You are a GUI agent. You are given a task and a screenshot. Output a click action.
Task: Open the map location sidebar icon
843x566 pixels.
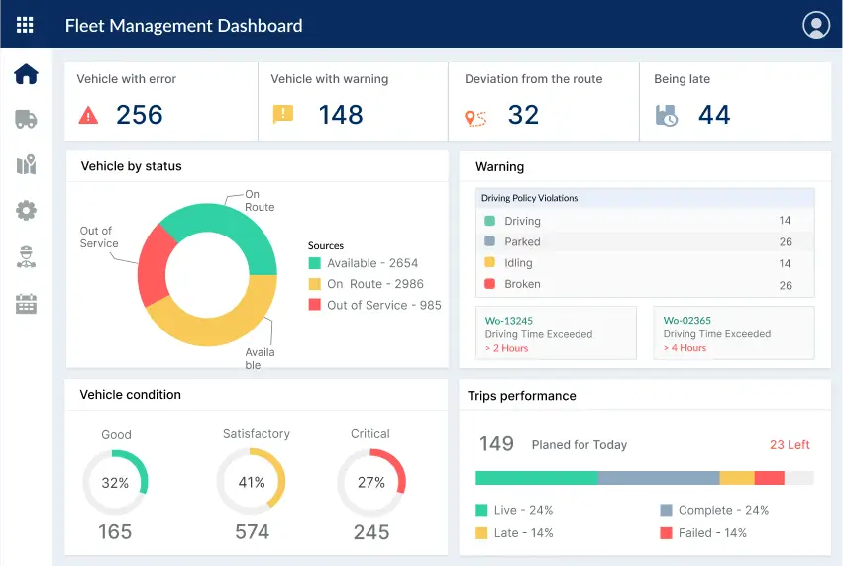(x=26, y=165)
